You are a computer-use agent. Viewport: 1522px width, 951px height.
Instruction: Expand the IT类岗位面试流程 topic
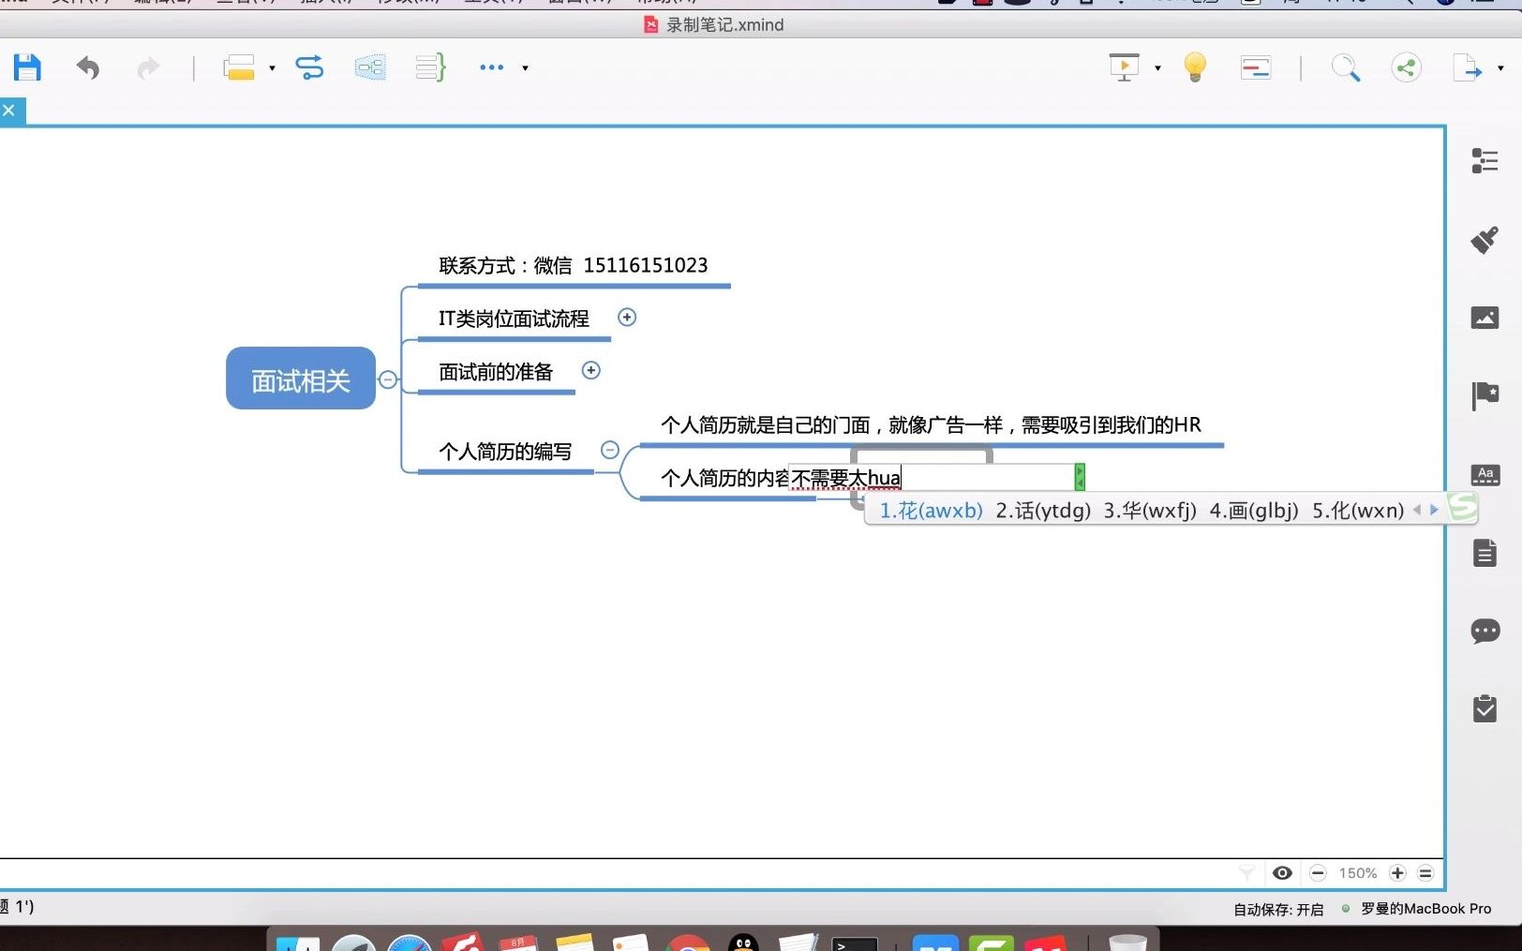coord(627,318)
